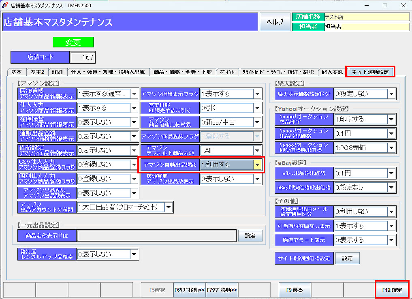Open the 駿河屋レンタルアップ品検索 dropdown

(x=134, y=254)
